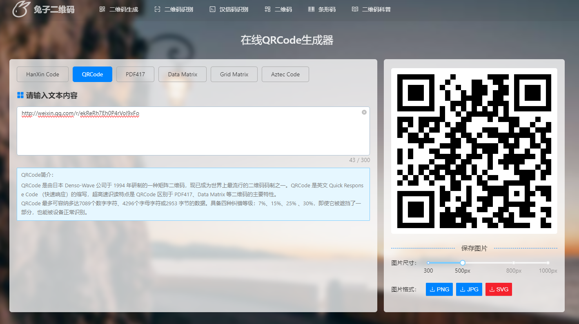The image size is (579, 324).
Task: Click the rabbit logo icon
Action: tap(21, 9)
